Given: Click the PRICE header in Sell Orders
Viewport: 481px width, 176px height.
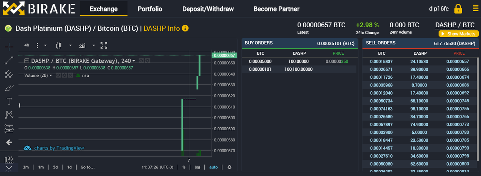Looking at the screenshot, I should [x=459, y=53].
